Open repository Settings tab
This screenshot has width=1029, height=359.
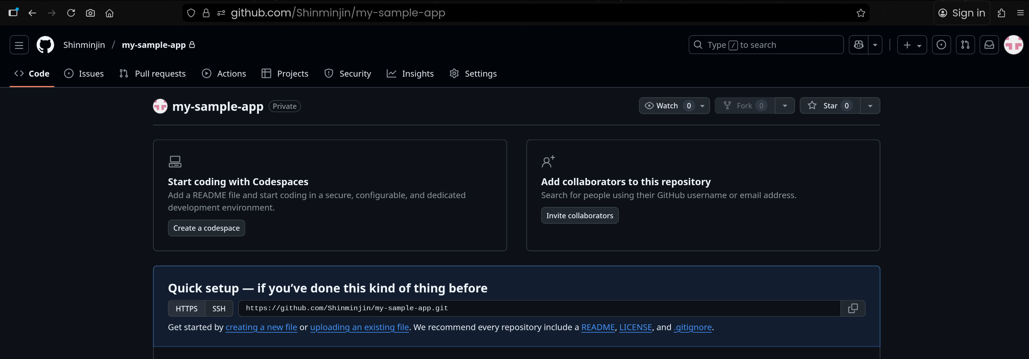[473, 73]
